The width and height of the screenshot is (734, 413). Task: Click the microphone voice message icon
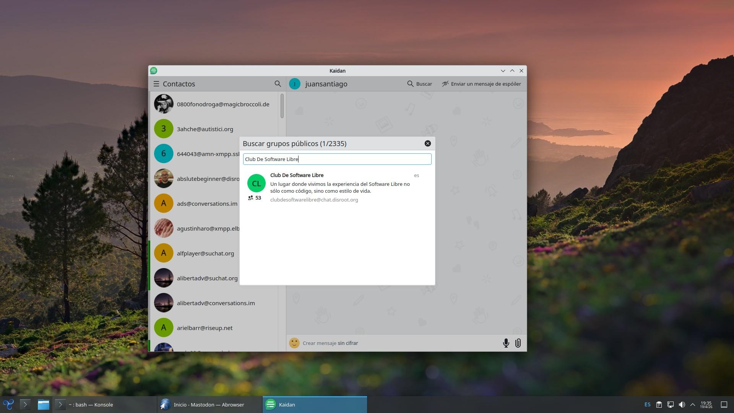click(x=506, y=343)
